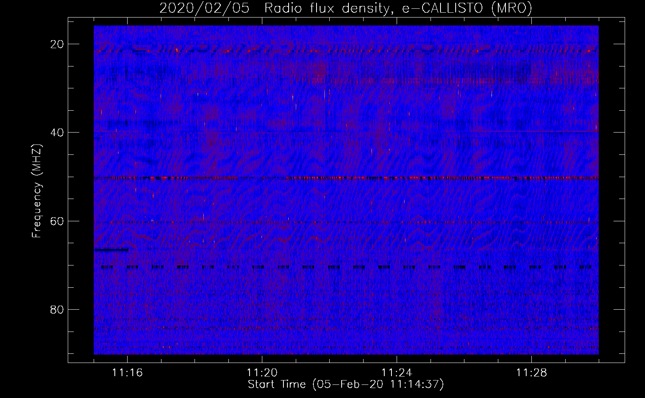
Task: Click the 11:24 time tick label
Action: pos(397,373)
